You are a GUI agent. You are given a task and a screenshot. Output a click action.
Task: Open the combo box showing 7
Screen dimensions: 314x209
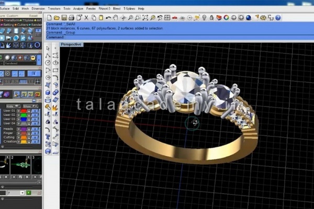tap(16, 193)
